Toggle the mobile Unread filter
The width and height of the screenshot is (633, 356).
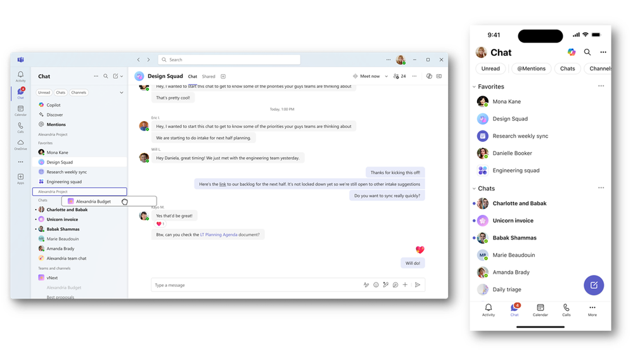click(490, 68)
